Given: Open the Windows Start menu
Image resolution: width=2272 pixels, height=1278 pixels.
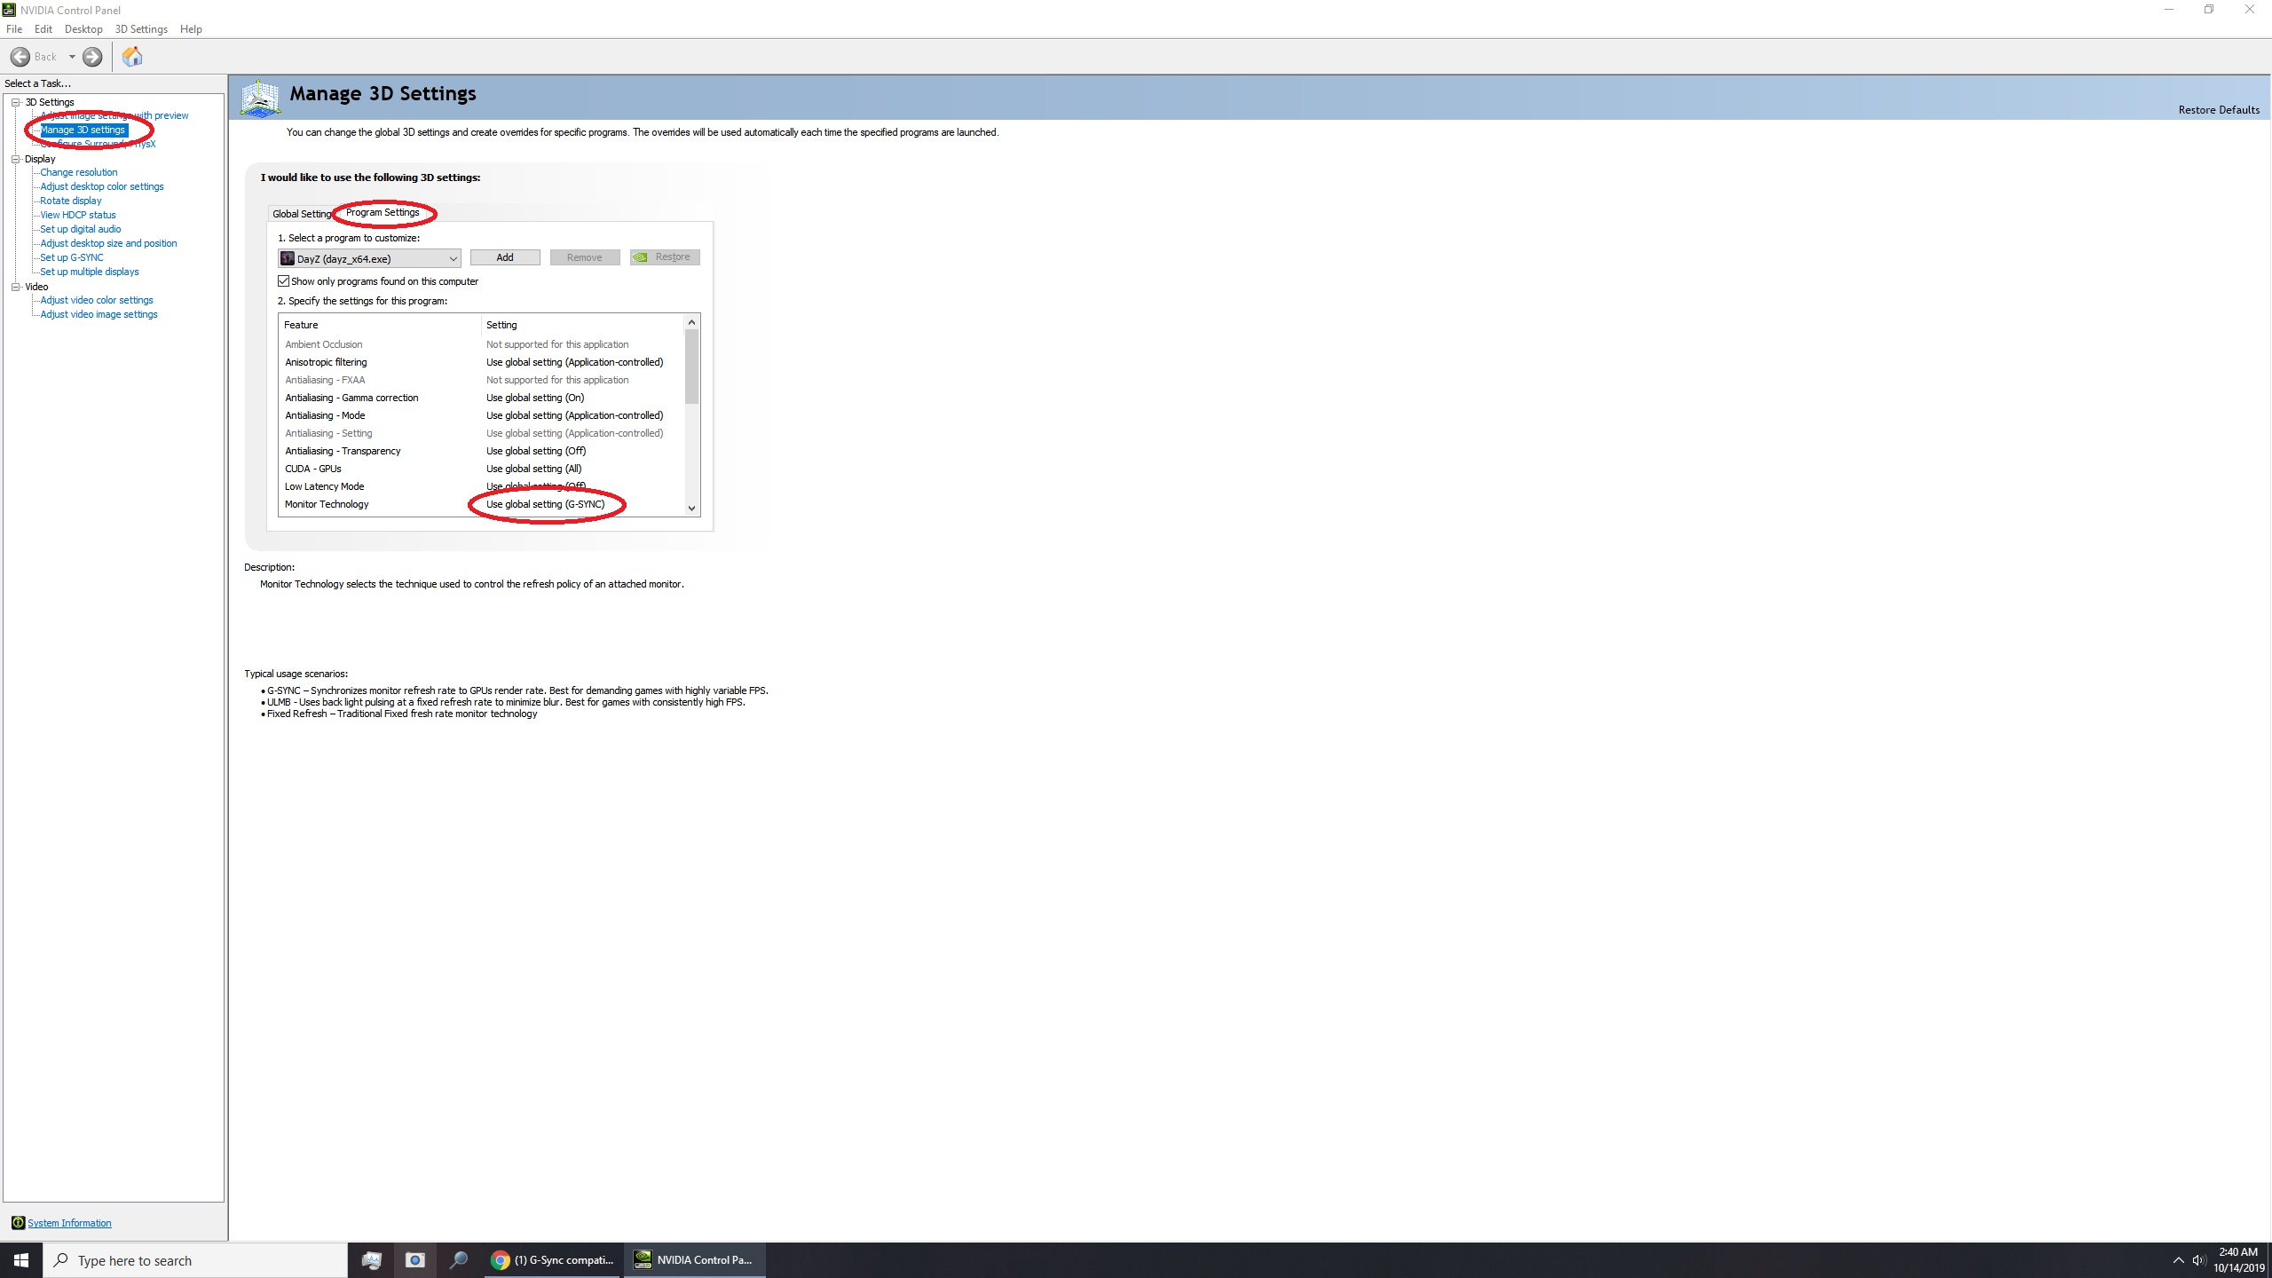Looking at the screenshot, I should 21,1260.
